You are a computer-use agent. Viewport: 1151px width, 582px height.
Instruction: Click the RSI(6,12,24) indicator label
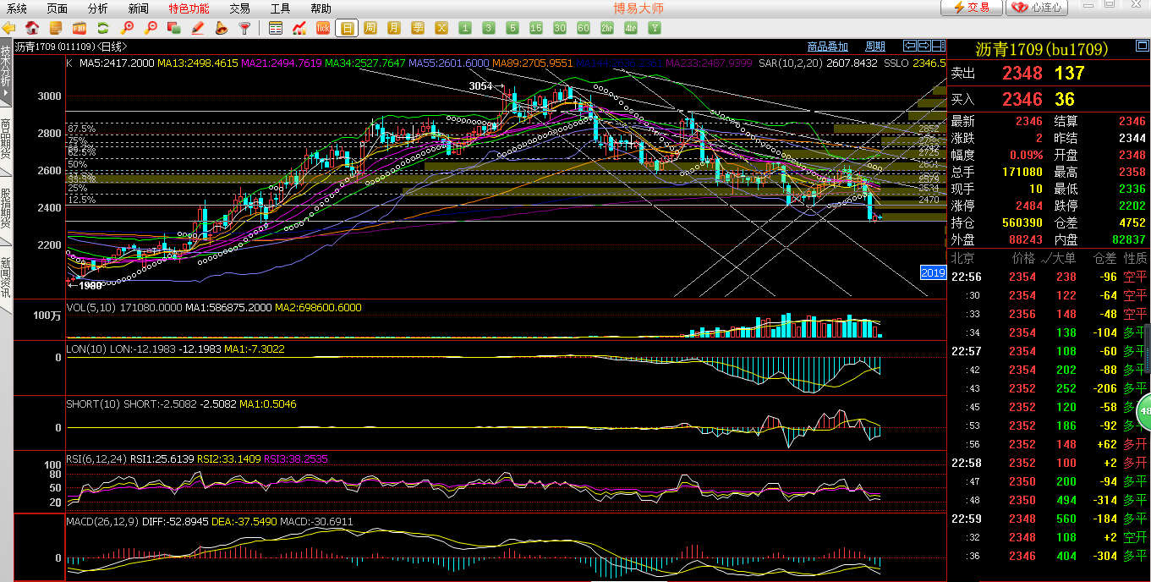[x=96, y=458]
